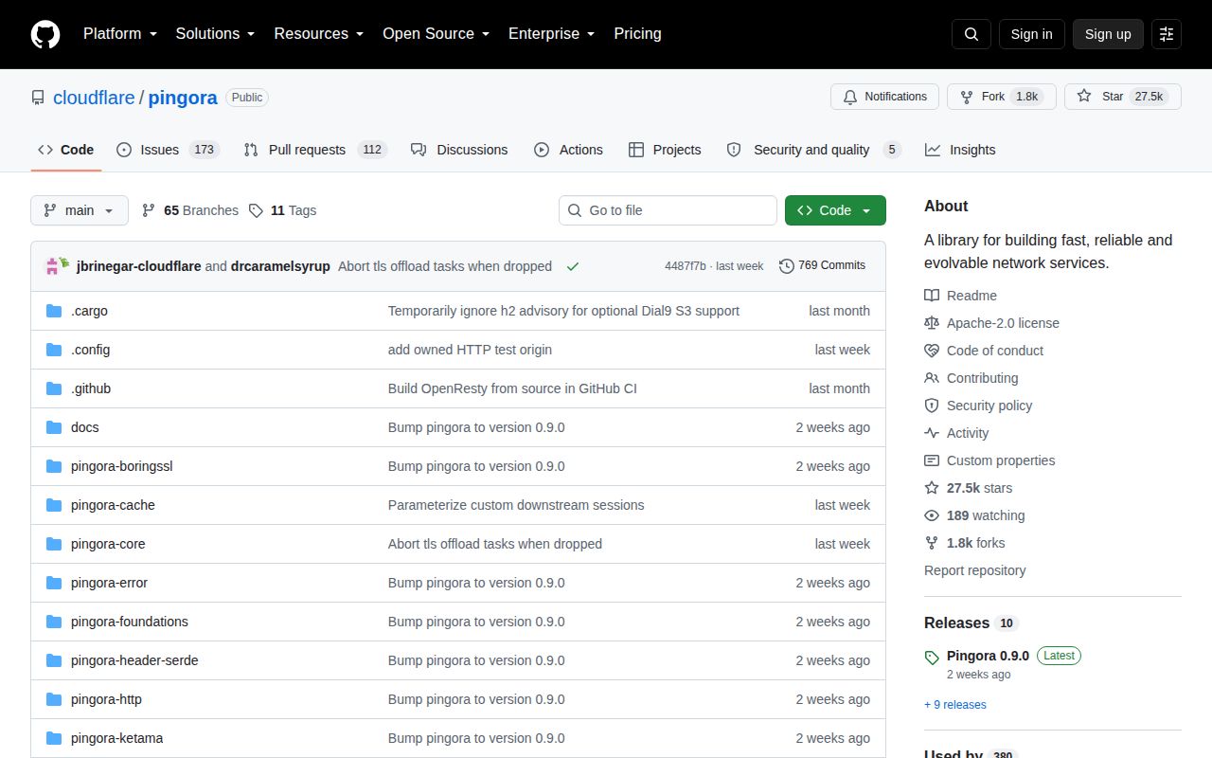1212x758 pixels.
Task: Open the Contributing link
Action: pos(983,378)
